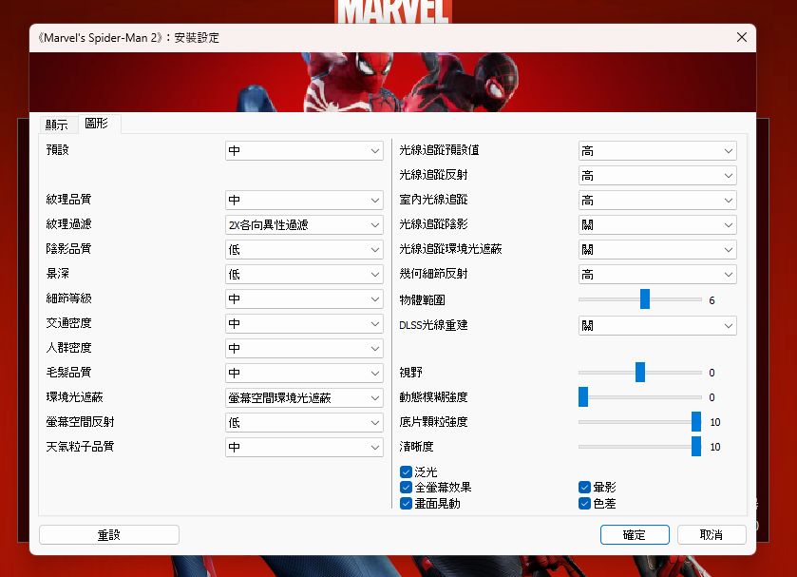The width and height of the screenshot is (797, 577).
Task: Open the 光線追蹤環境光遮蔽 dropdown
Action: (x=657, y=249)
